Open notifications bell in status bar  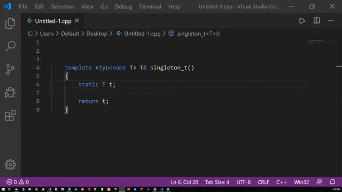click(x=332, y=182)
